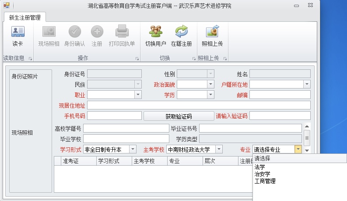Screen dimensions: 347x201
Task: Open the 操作 group dialog launcher
Action: [137, 58]
